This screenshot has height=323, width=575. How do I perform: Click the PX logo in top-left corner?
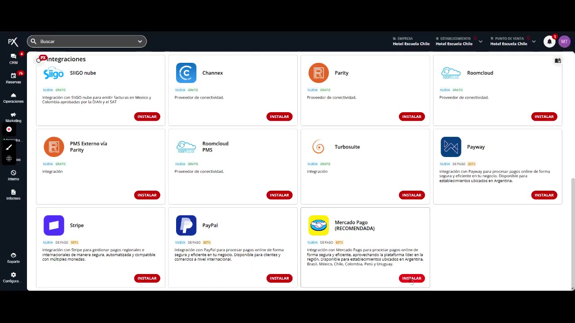click(x=13, y=42)
